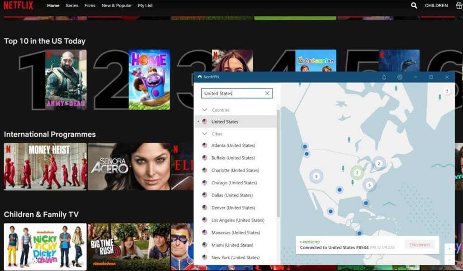
Task: Click the United States country flag icon
Action: pos(205,121)
